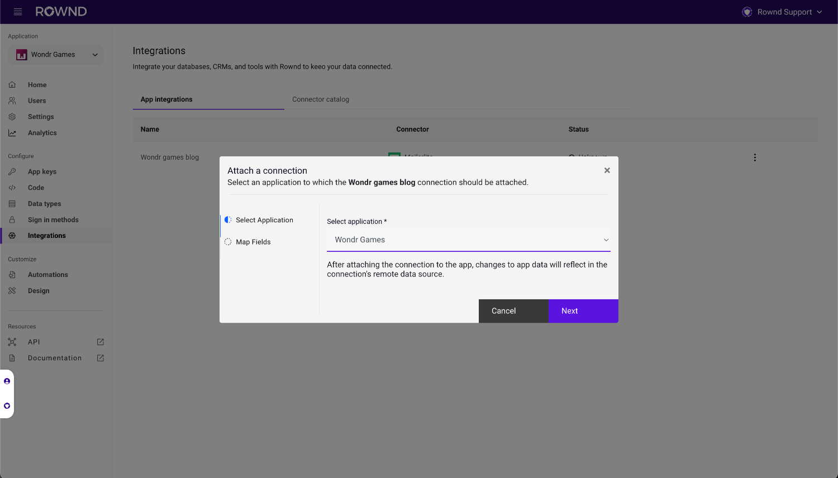
Task: Click the Design tools icon
Action: coord(12,291)
